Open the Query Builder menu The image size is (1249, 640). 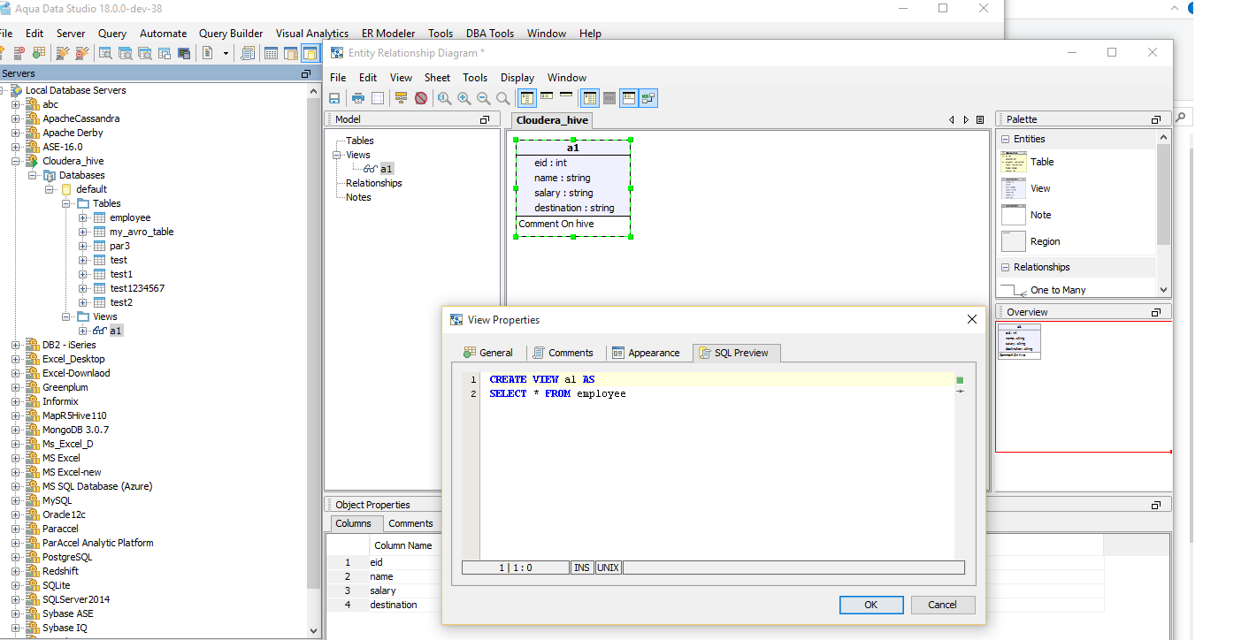(231, 34)
